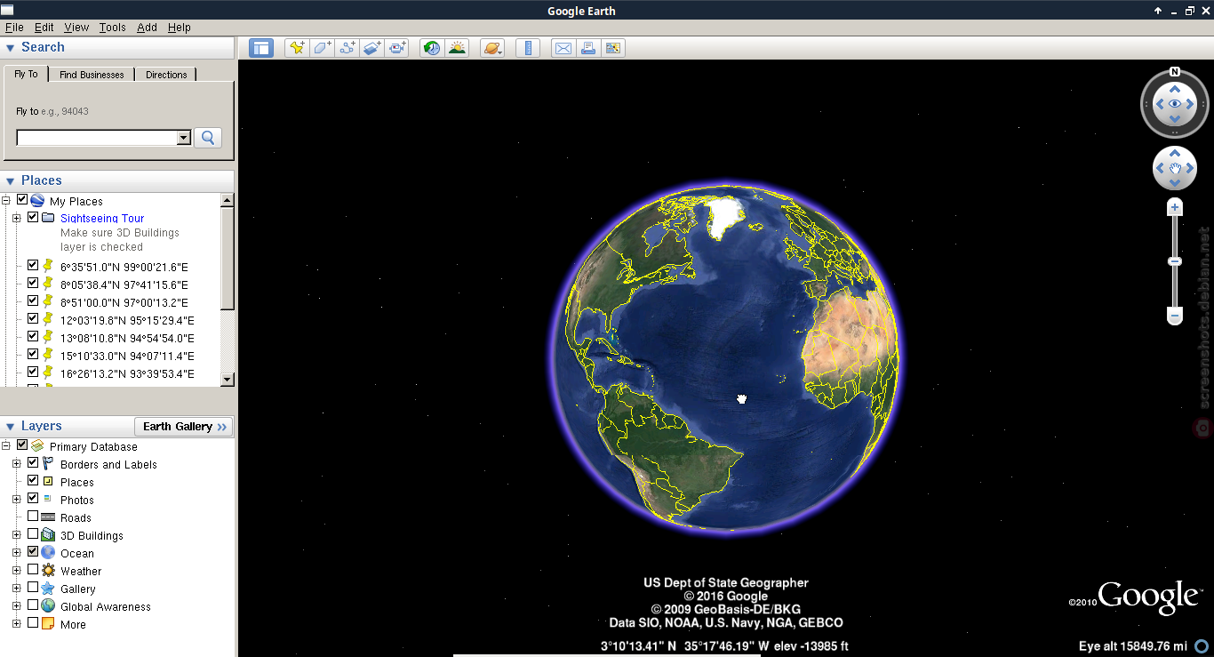Open the View menu
Screen dimensions: 1214x657
click(77, 28)
